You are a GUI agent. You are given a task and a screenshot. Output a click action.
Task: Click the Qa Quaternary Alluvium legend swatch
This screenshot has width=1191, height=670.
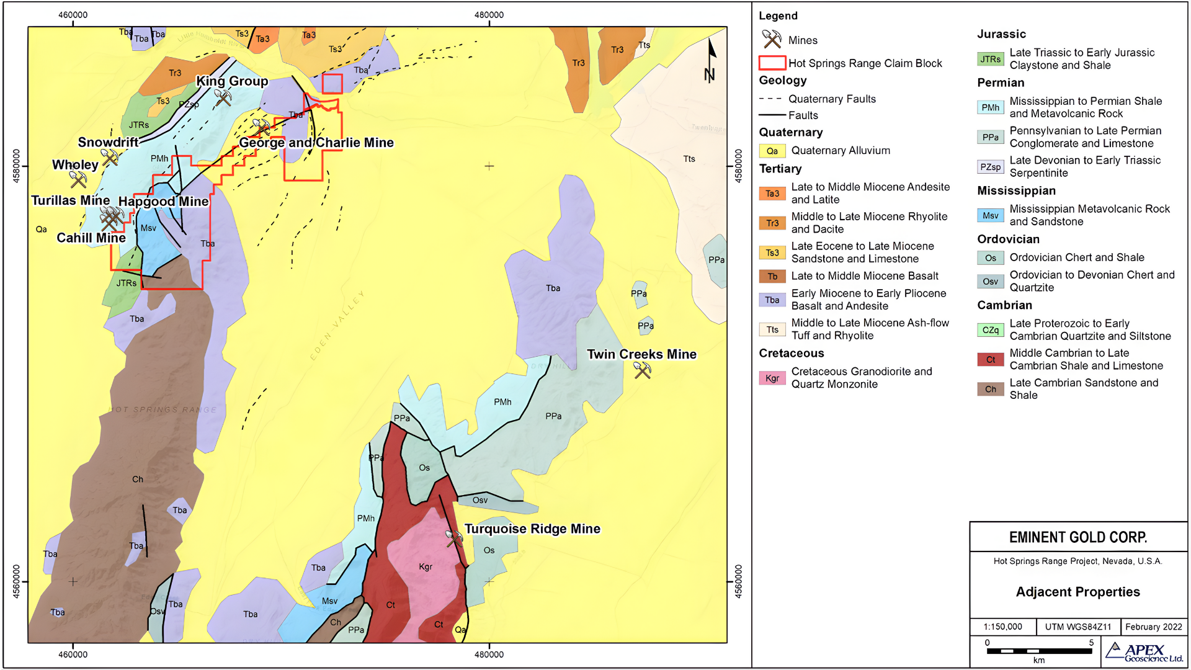pos(772,151)
